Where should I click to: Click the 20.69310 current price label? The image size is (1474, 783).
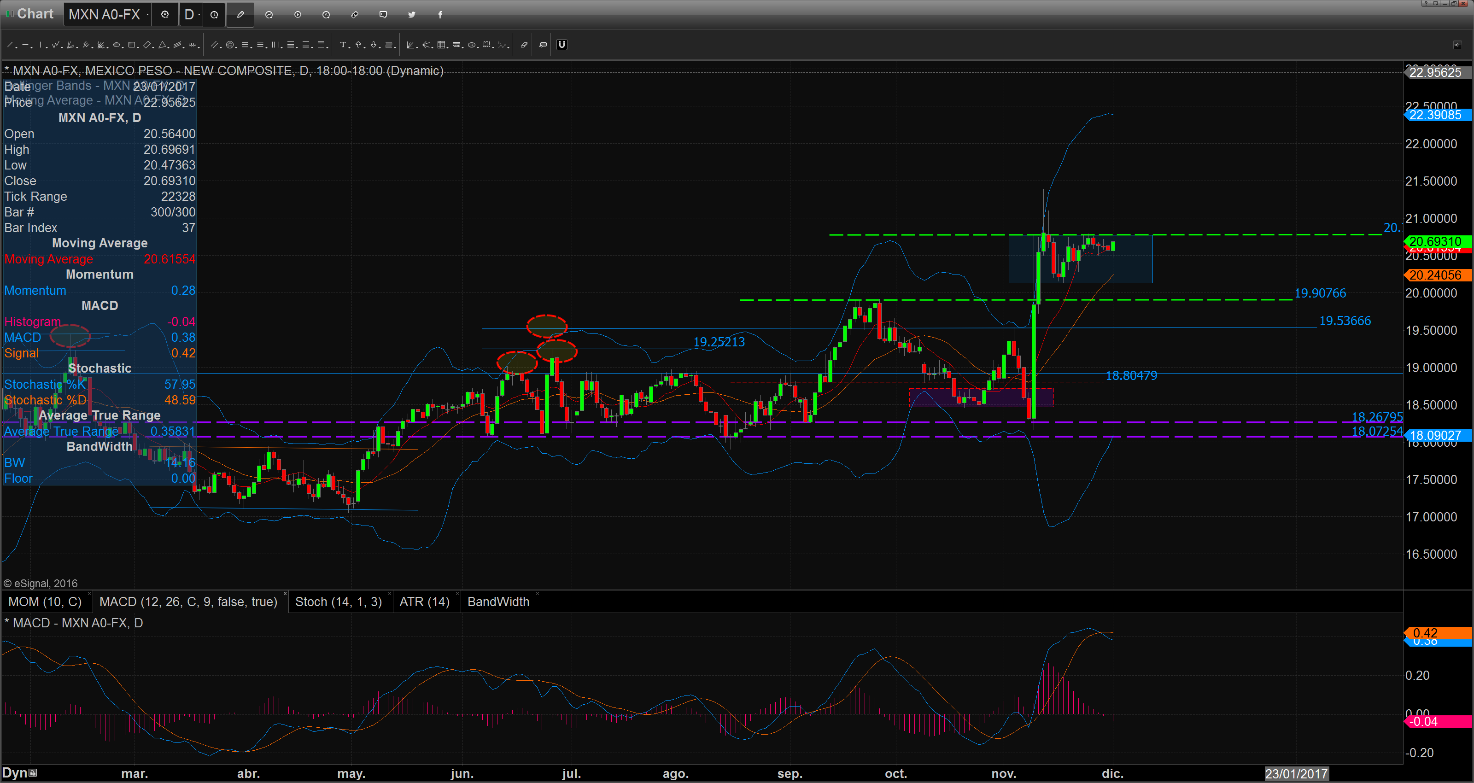(x=1438, y=241)
